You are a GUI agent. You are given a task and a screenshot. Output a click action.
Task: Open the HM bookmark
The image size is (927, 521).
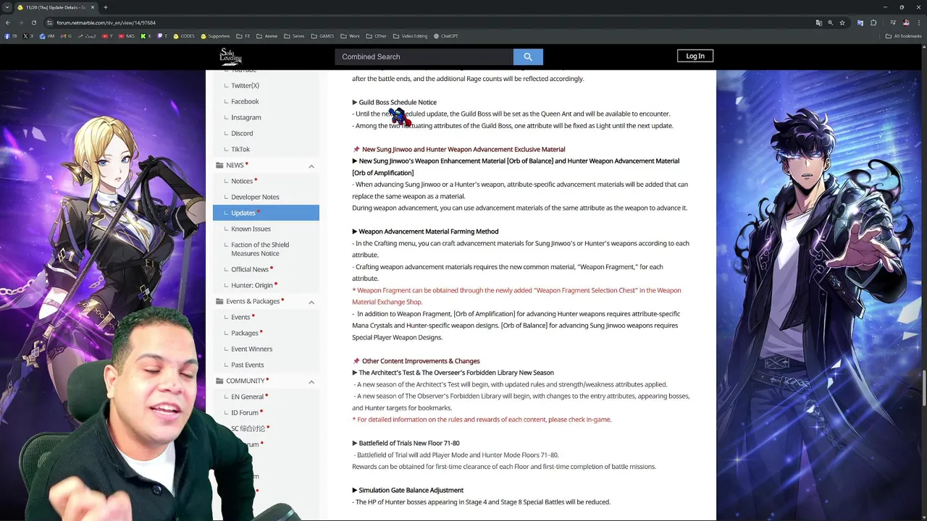tap(47, 36)
